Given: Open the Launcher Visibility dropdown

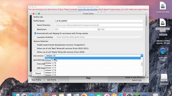Looking at the screenshot, I should coord(99,37).
